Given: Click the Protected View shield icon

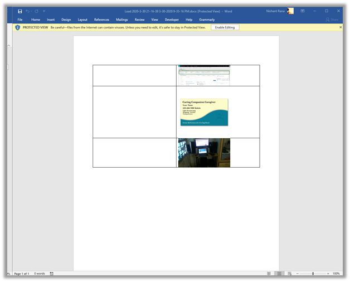Looking at the screenshot, I should click(x=17, y=27).
